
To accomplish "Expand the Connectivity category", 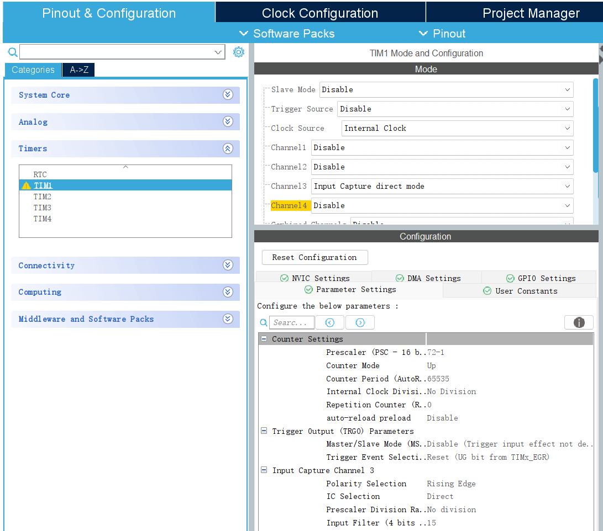I will [228, 265].
